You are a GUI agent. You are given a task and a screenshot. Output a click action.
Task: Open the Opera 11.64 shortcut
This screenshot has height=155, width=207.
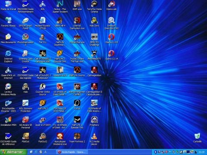[112, 37]
